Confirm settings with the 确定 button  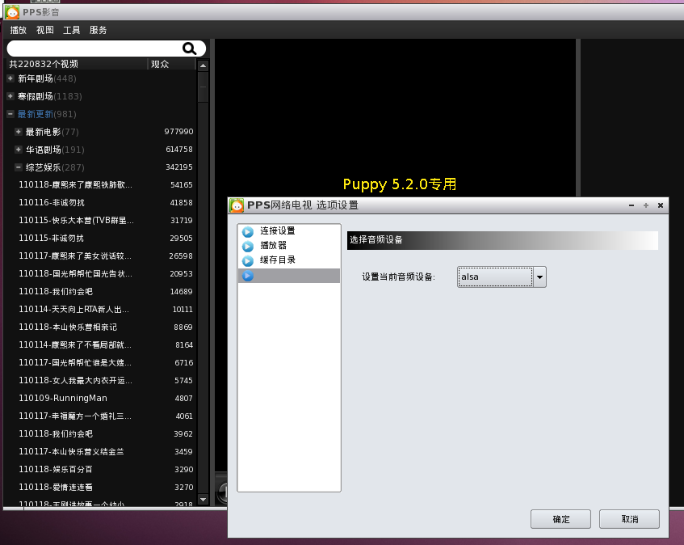point(560,519)
